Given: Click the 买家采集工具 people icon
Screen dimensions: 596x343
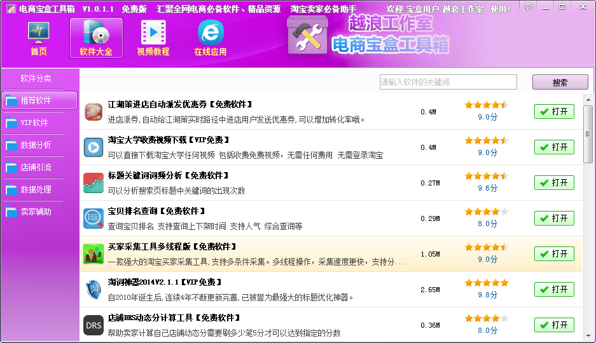Looking at the screenshot, I should pyautogui.click(x=93, y=254).
